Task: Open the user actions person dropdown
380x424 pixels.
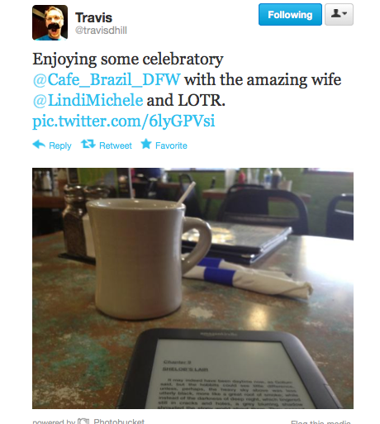Action: pos(339,15)
